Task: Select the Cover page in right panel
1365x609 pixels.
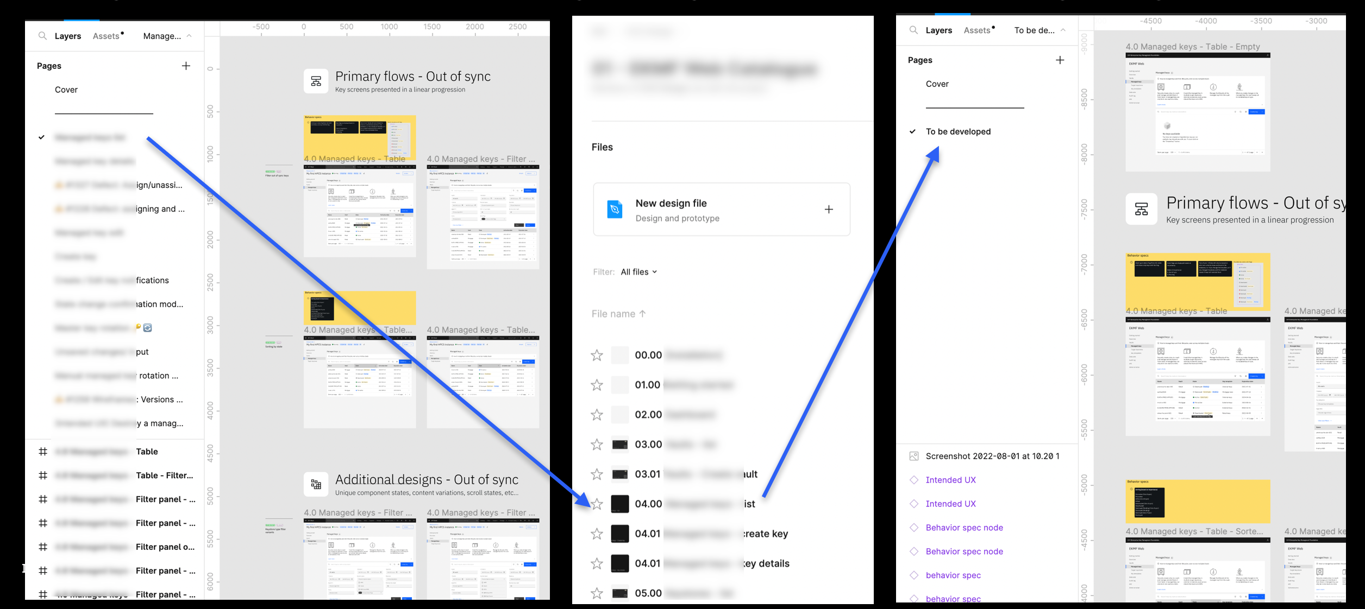Action: 938,84
